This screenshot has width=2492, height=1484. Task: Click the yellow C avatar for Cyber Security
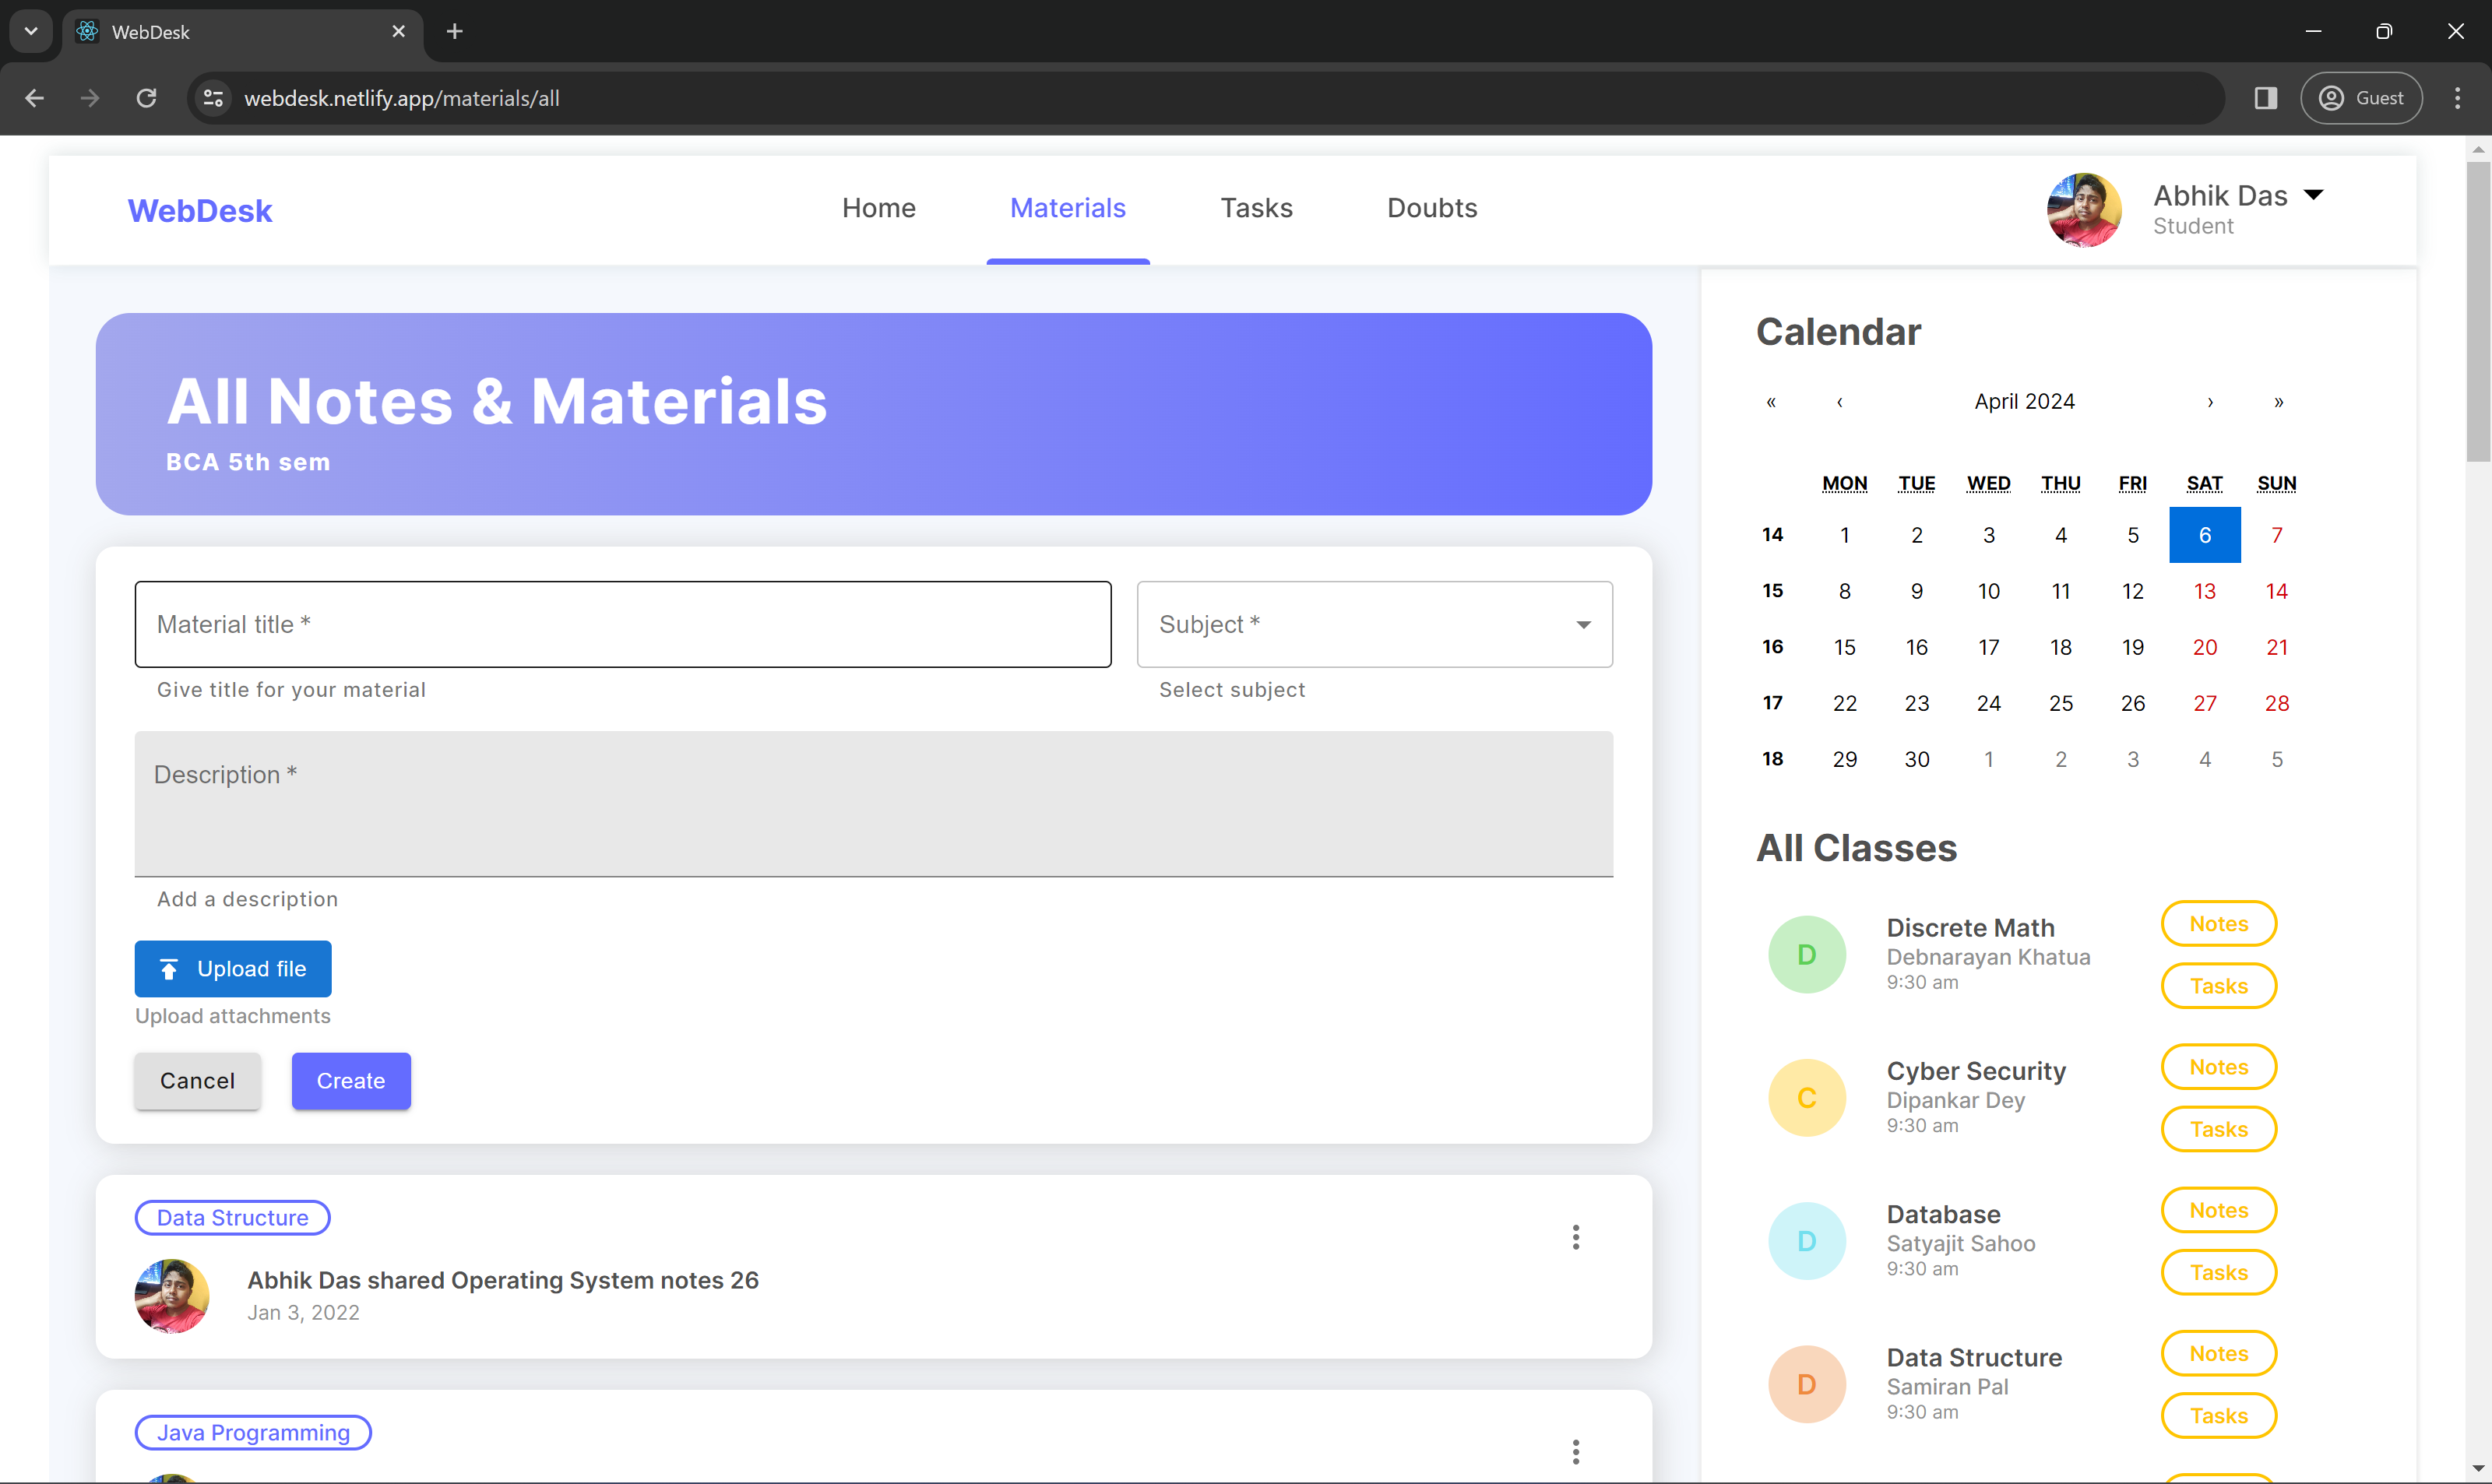[1807, 1098]
